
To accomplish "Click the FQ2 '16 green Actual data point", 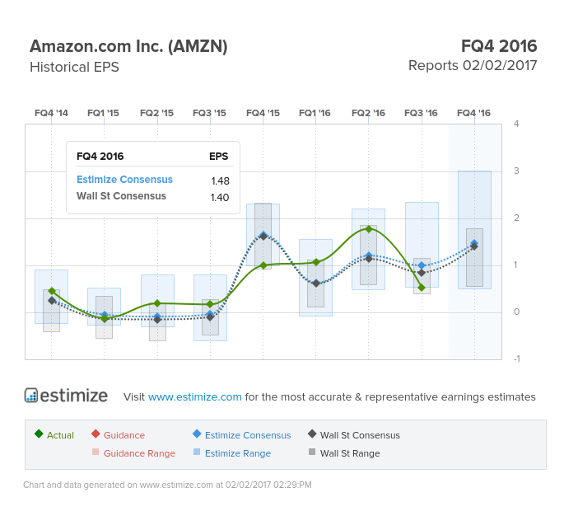I will tap(369, 229).
